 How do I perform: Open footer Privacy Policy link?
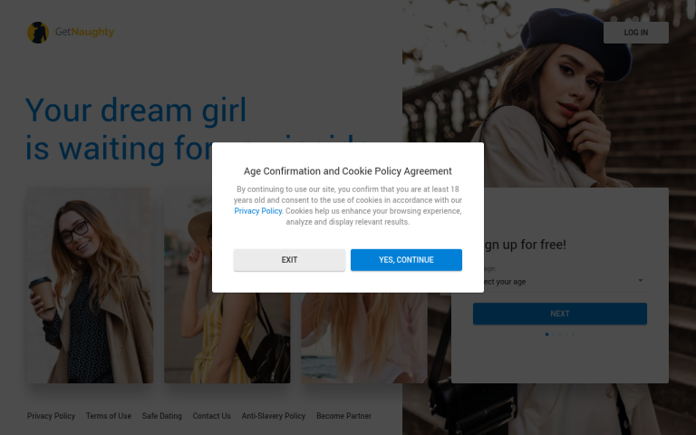(51, 416)
